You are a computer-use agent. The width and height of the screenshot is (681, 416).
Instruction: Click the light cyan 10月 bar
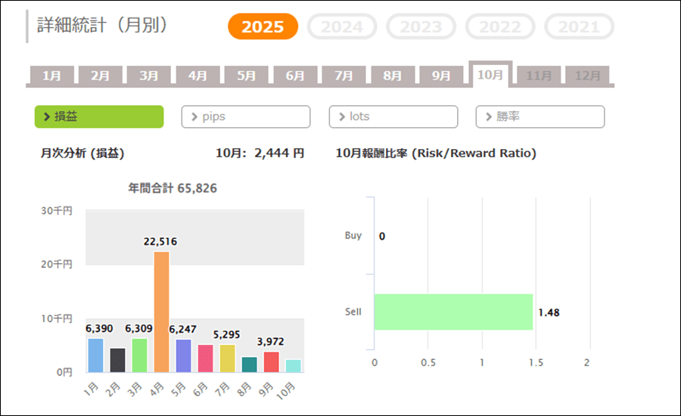coord(294,365)
